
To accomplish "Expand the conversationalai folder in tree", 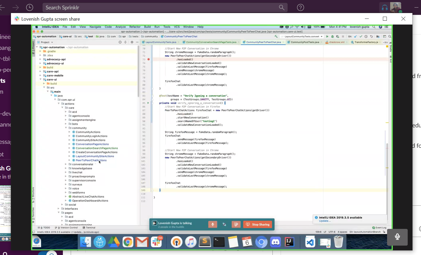I will point(66,164).
